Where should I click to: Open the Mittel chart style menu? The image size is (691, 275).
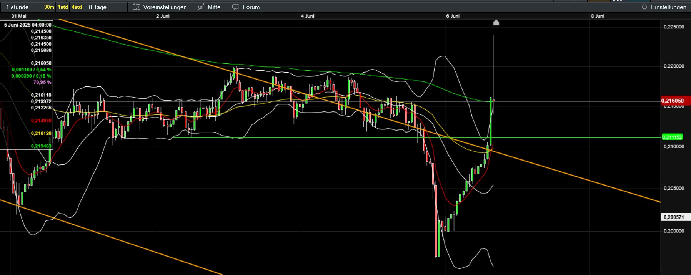[210, 7]
